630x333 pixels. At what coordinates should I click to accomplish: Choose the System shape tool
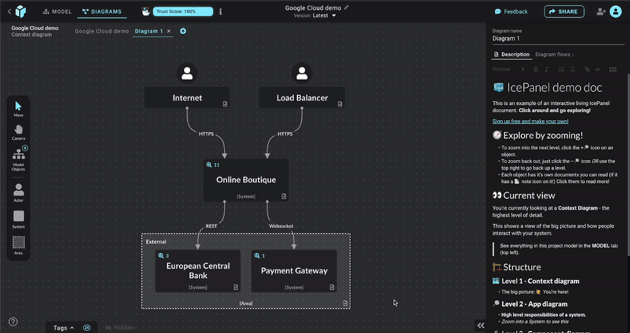18,217
